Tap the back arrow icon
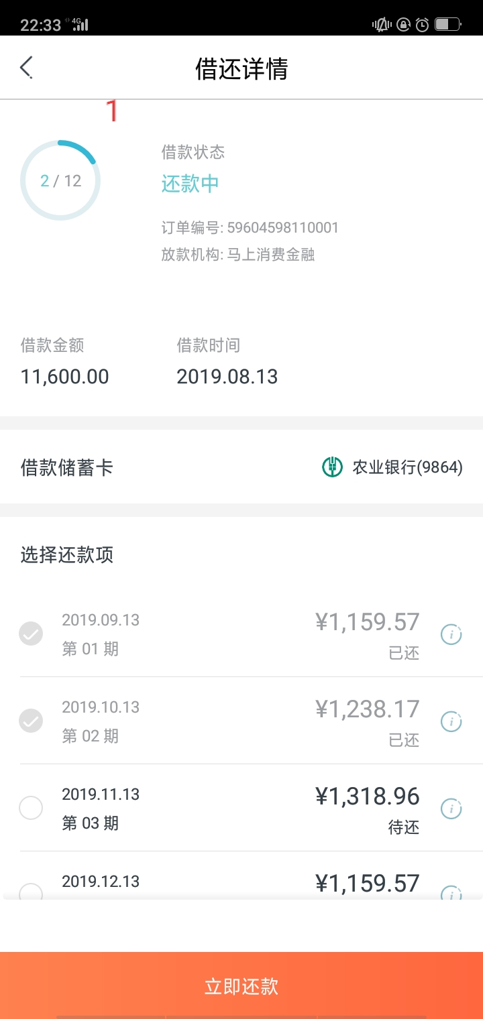 pyautogui.click(x=26, y=68)
